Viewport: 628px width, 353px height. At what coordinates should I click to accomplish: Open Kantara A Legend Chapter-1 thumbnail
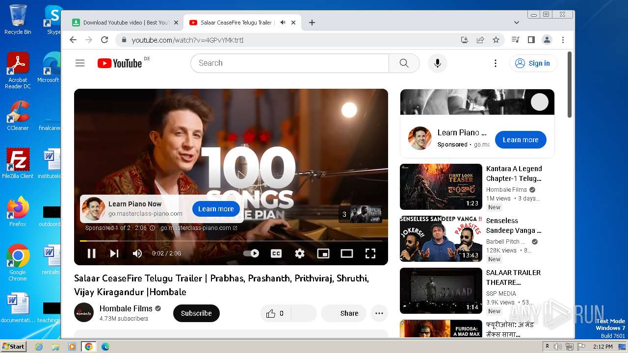click(x=441, y=187)
